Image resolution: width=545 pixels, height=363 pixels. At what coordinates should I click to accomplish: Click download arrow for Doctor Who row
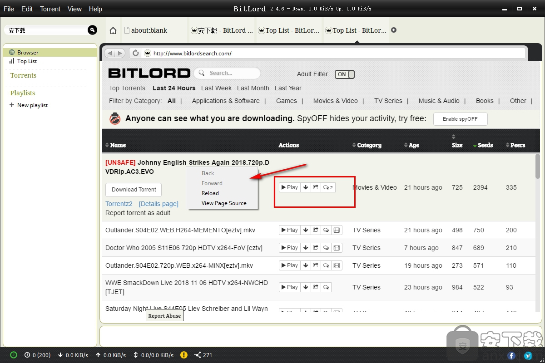[x=306, y=248]
